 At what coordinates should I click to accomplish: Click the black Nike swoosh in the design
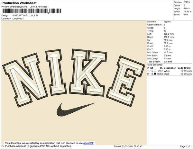(76, 110)
